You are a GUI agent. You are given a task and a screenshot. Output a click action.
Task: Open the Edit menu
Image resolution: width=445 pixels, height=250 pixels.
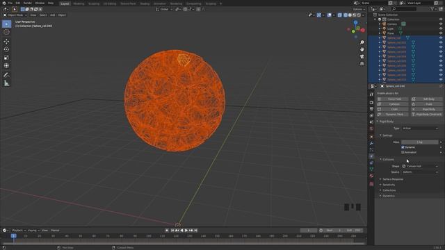[x=18, y=3]
